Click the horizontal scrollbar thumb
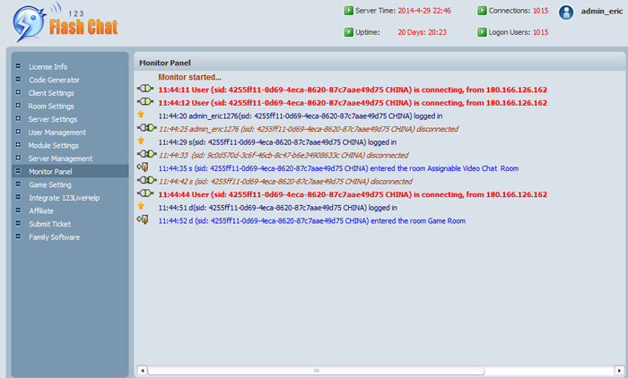Screen dimensions: 628x378 pos(316,371)
